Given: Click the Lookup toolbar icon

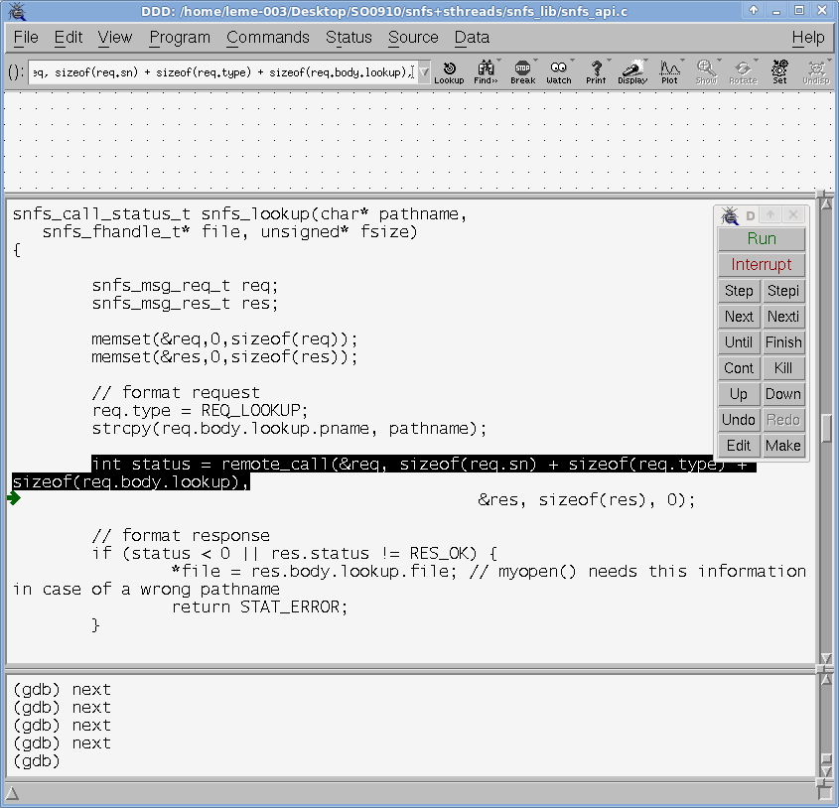Looking at the screenshot, I should (449, 72).
